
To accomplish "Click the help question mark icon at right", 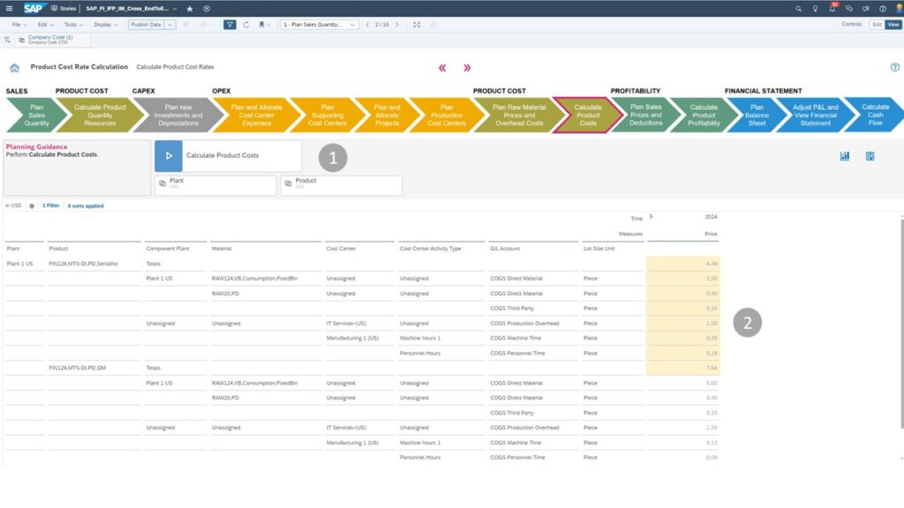I will 894,67.
